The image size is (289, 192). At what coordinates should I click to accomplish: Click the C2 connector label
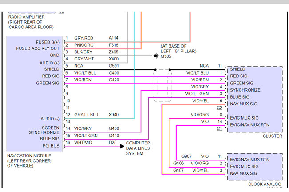tap(219, 108)
